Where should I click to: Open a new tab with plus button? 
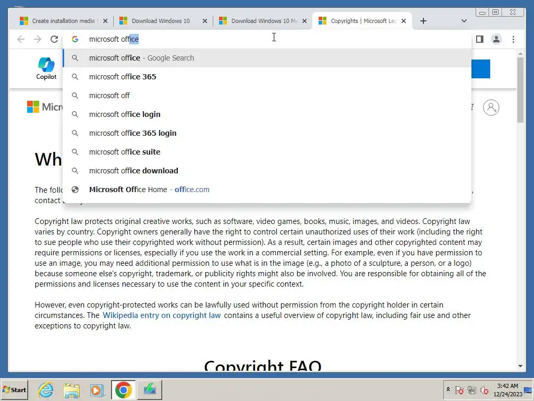point(423,21)
